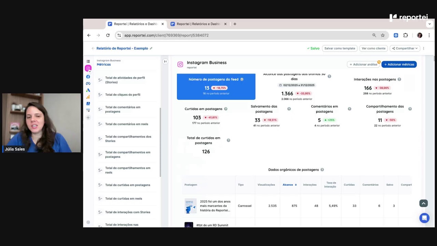Select the Google Ads icon in sidebar
The width and height of the screenshot is (437, 246).
pos(88,90)
